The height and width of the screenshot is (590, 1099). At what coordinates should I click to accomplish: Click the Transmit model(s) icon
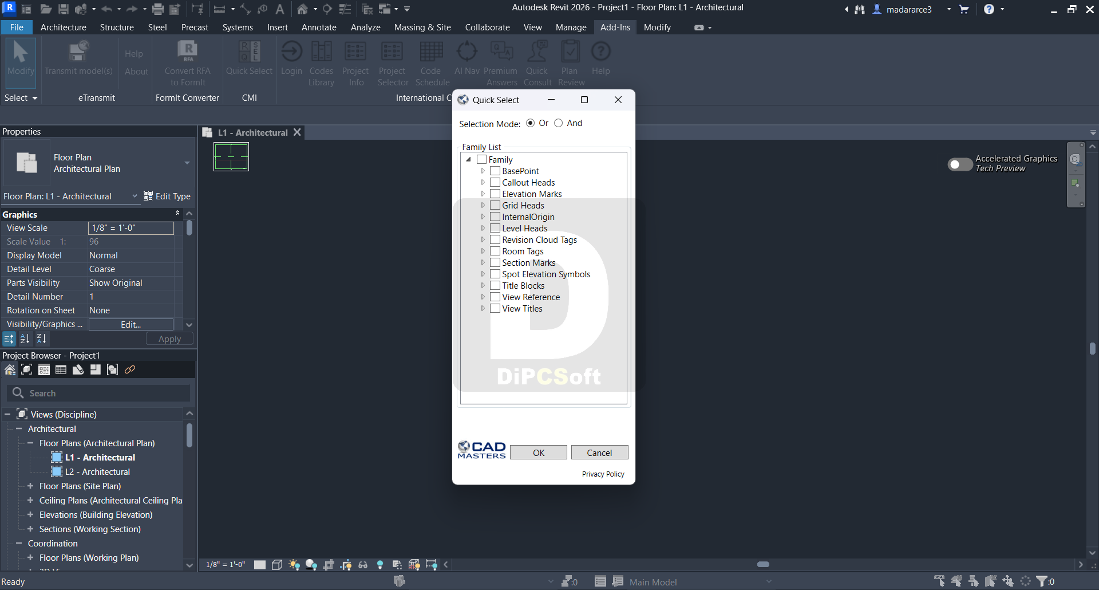tap(78, 53)
